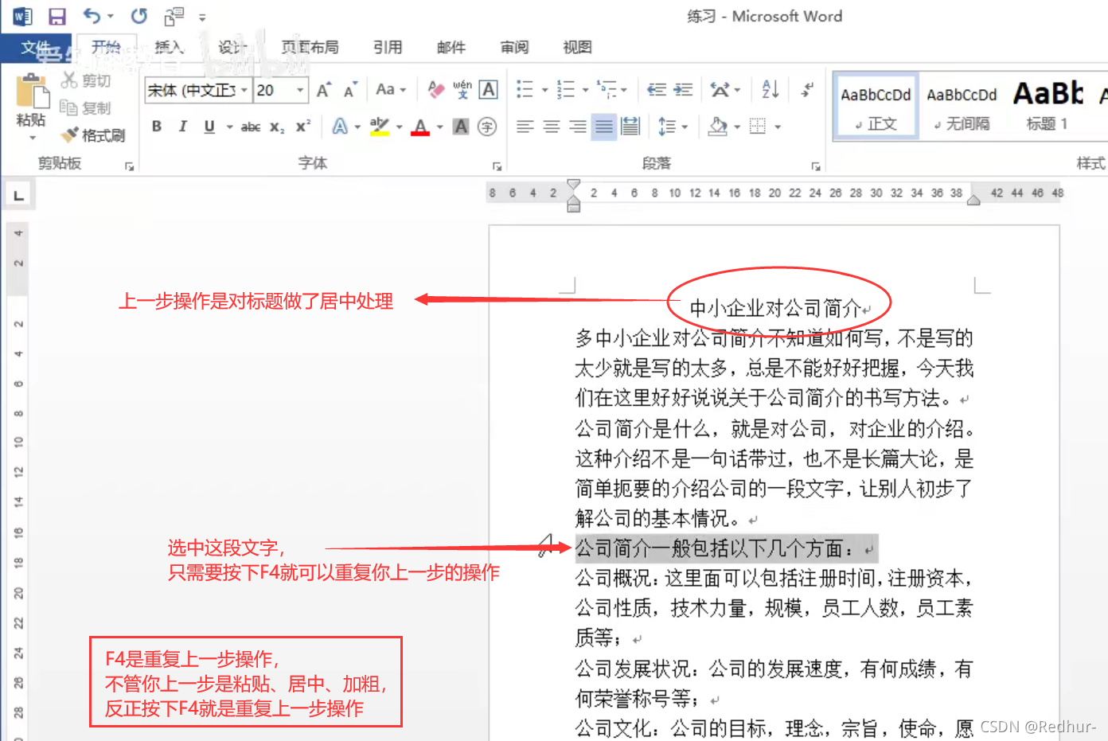Switch to the 审阅 ribbon tab
Viewport: 1108px width, 741px height.
pyautogui.click(x=514, y=47)
